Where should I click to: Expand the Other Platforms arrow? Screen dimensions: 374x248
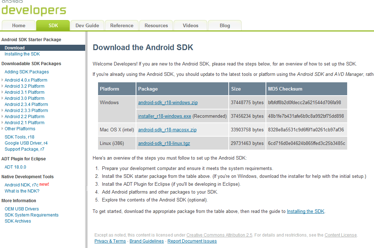[3, 129]
